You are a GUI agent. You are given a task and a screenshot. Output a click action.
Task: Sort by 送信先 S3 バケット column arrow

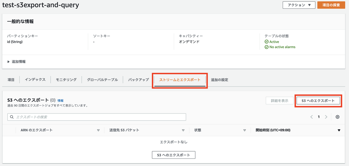(183, 130)
